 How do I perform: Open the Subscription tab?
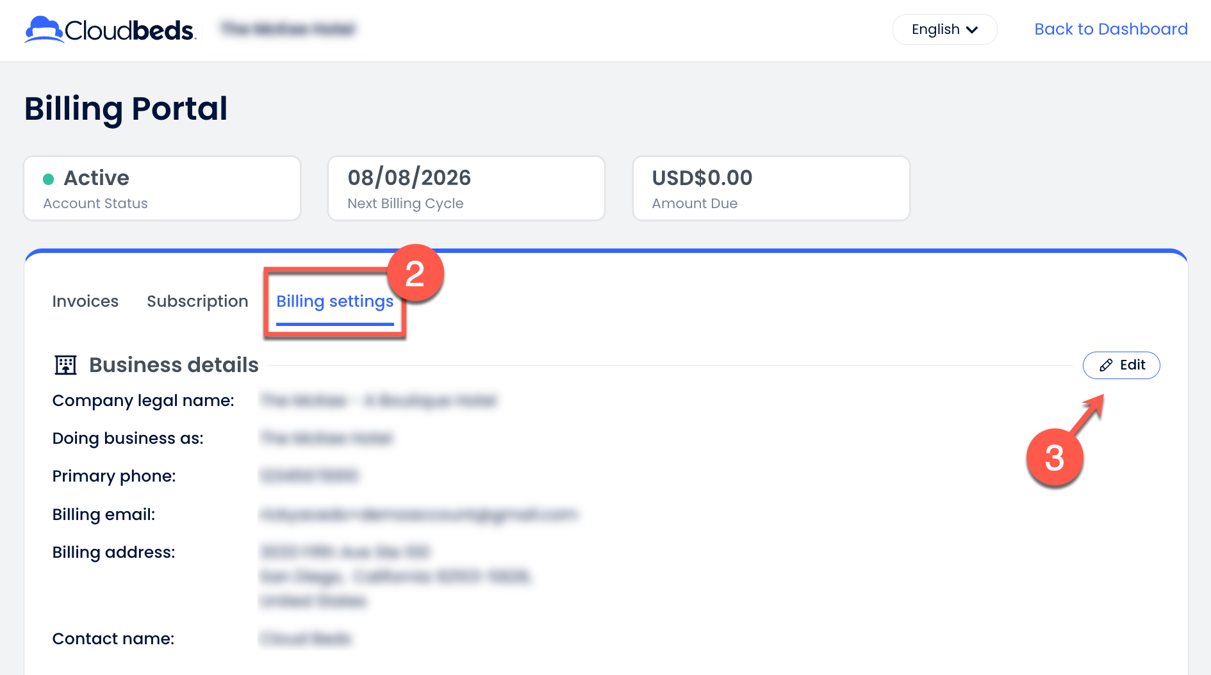(x=197, y=301)
